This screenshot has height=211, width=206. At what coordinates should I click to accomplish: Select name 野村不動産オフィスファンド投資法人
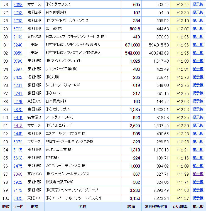[x=73, y=53]
